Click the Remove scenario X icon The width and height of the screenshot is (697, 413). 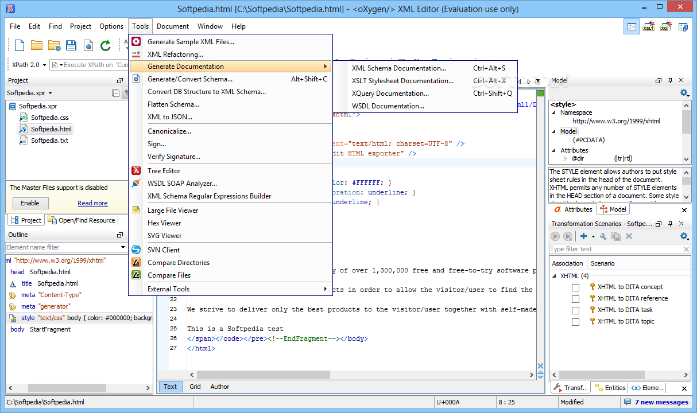pyautogui.click(x=629, y=236)
